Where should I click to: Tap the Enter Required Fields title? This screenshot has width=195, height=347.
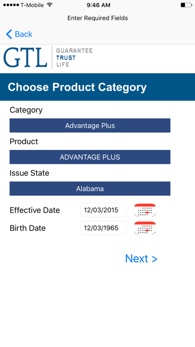pos(97,18)
